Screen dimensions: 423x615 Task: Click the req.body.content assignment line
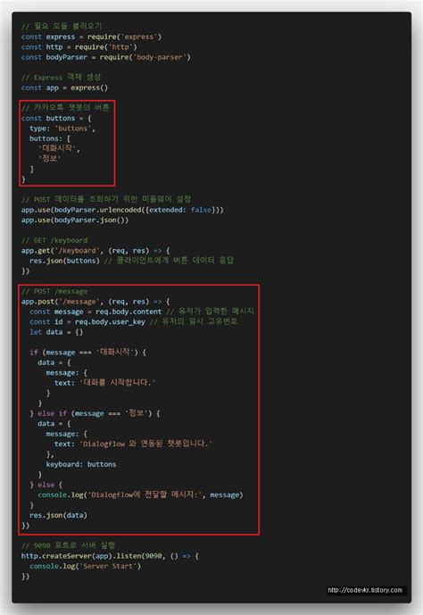click(142, 312)
